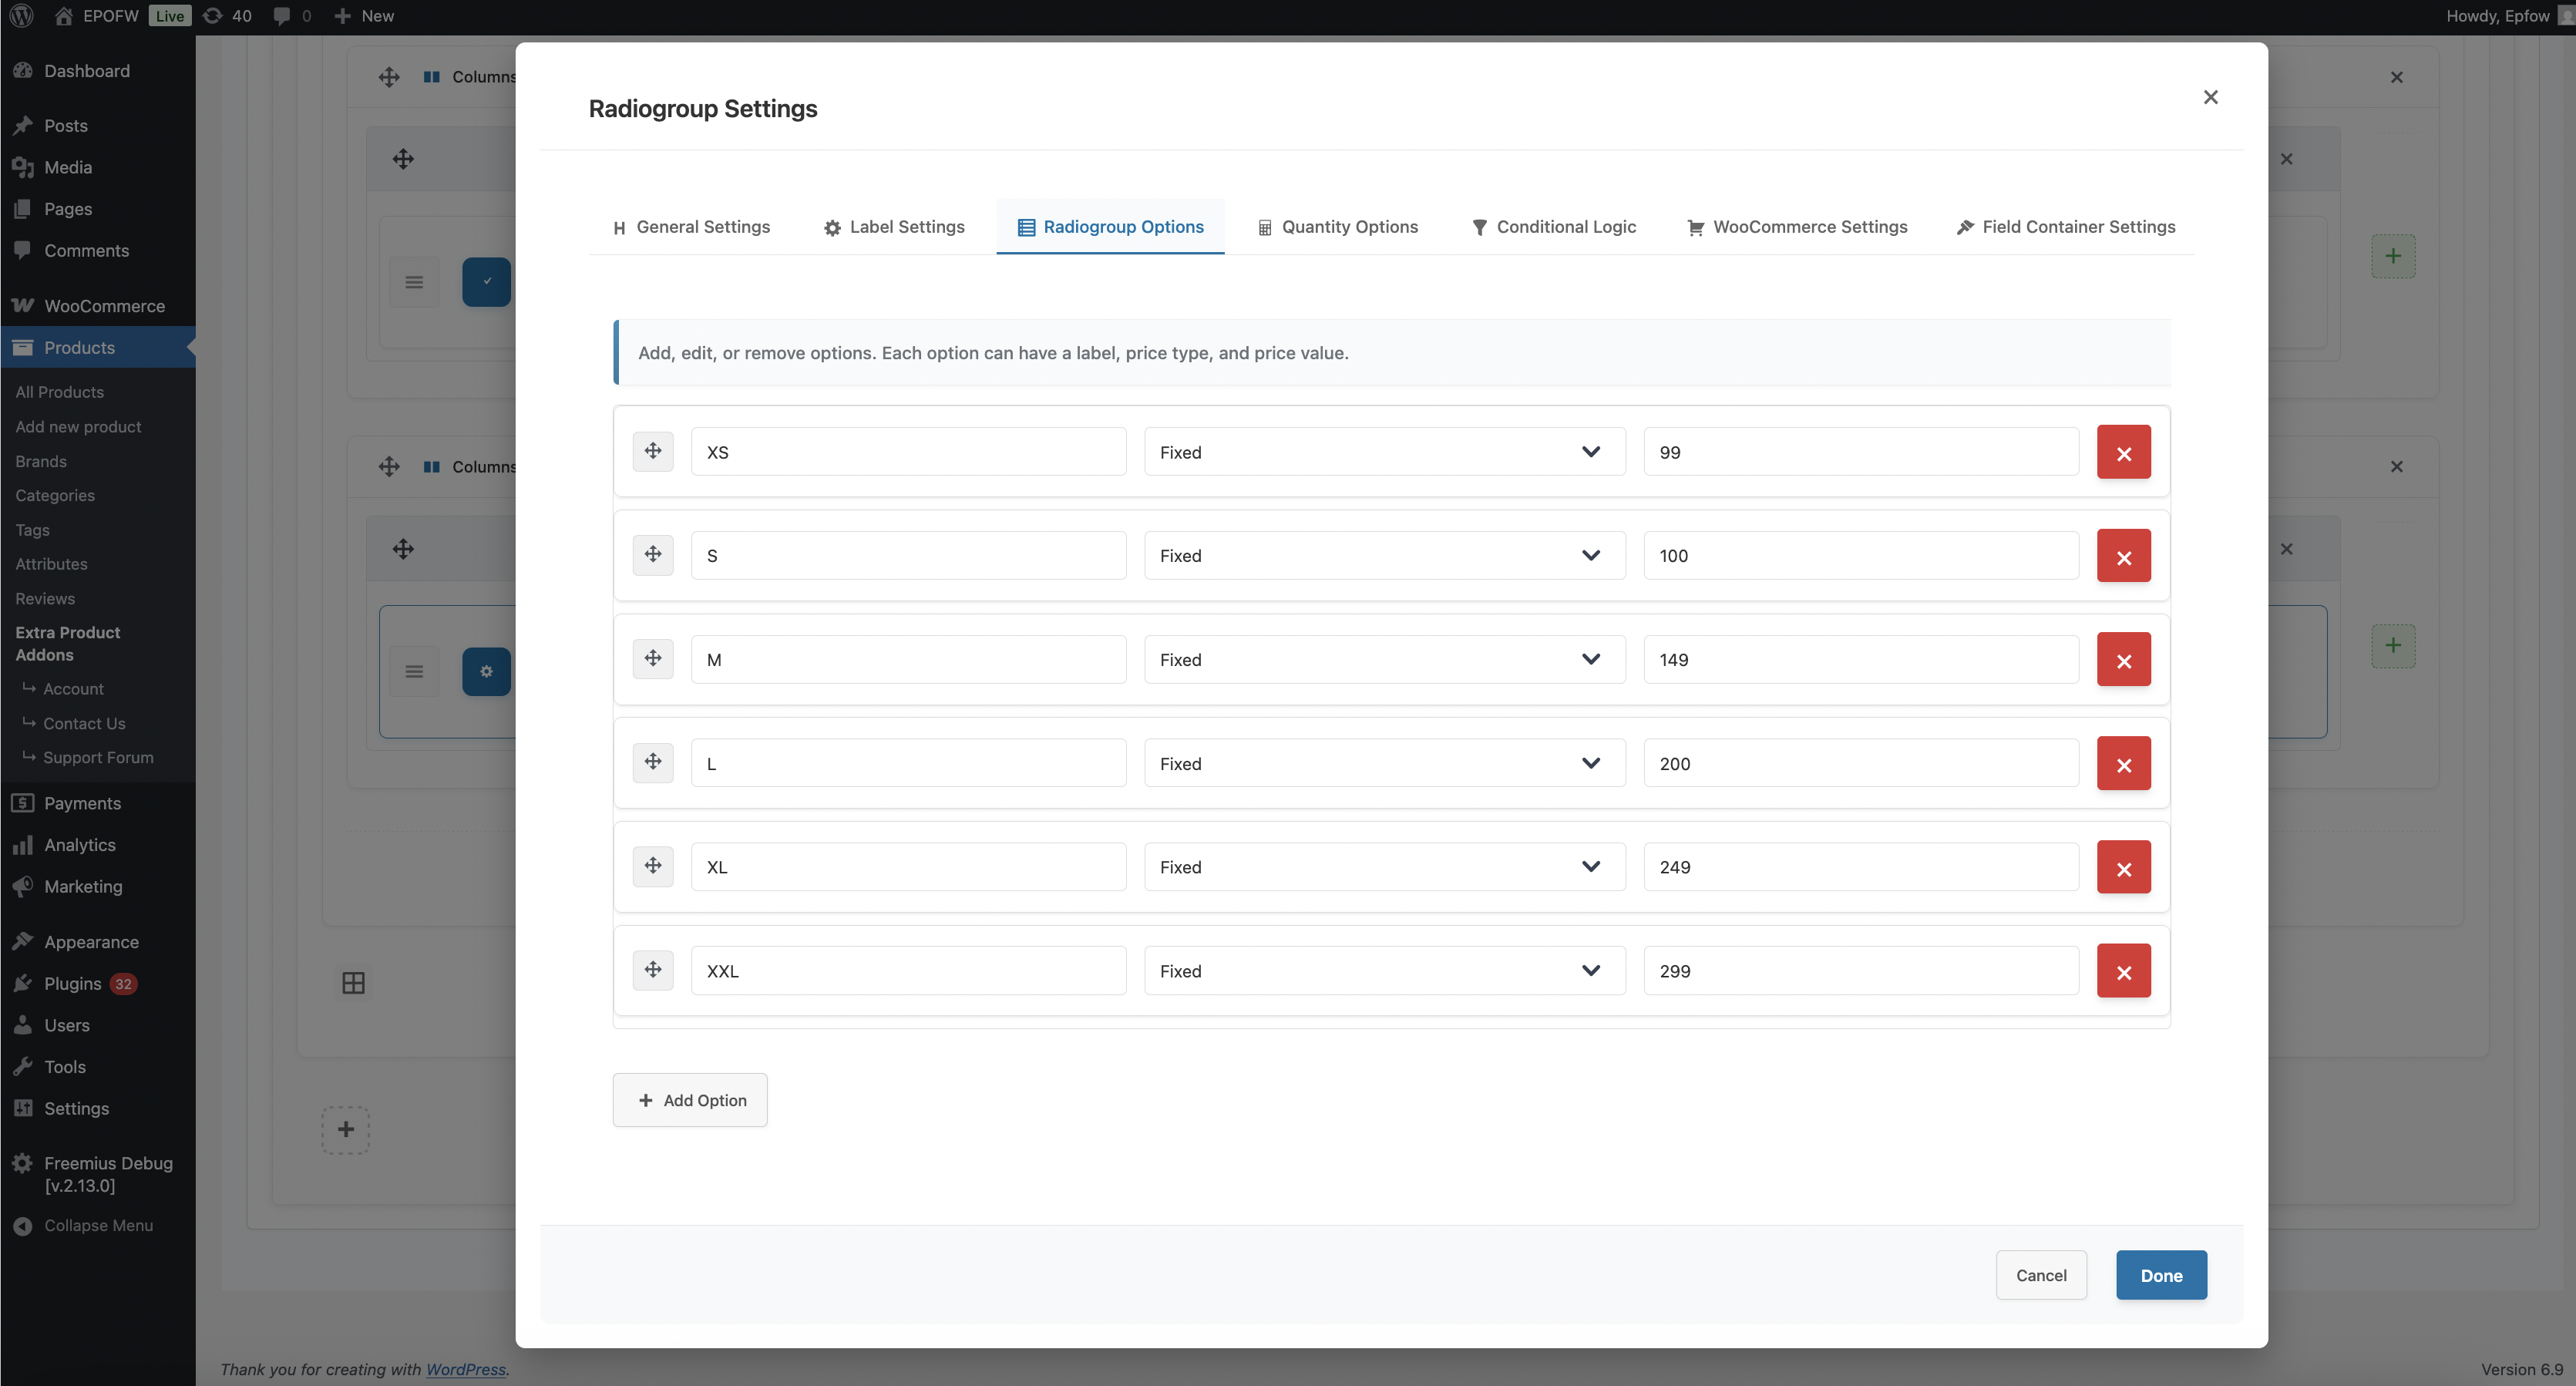The height and width of the screenshot is (1386, 2576).
Task: Click move handle on the L option row
Action: (653, 762)
